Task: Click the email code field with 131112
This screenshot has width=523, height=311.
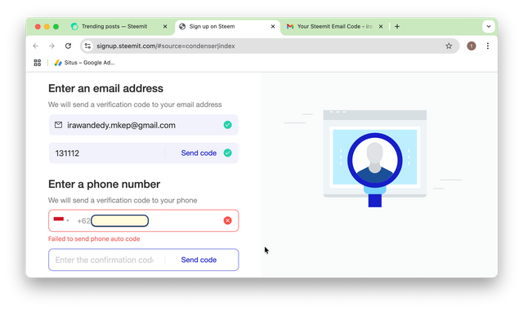Action: coord(107,153)
